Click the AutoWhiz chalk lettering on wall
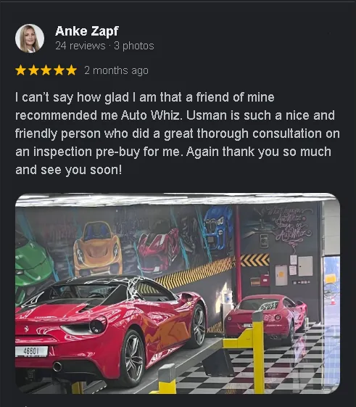Image resolution: width=356 pixels, height=407 pixels. [286, 225]
